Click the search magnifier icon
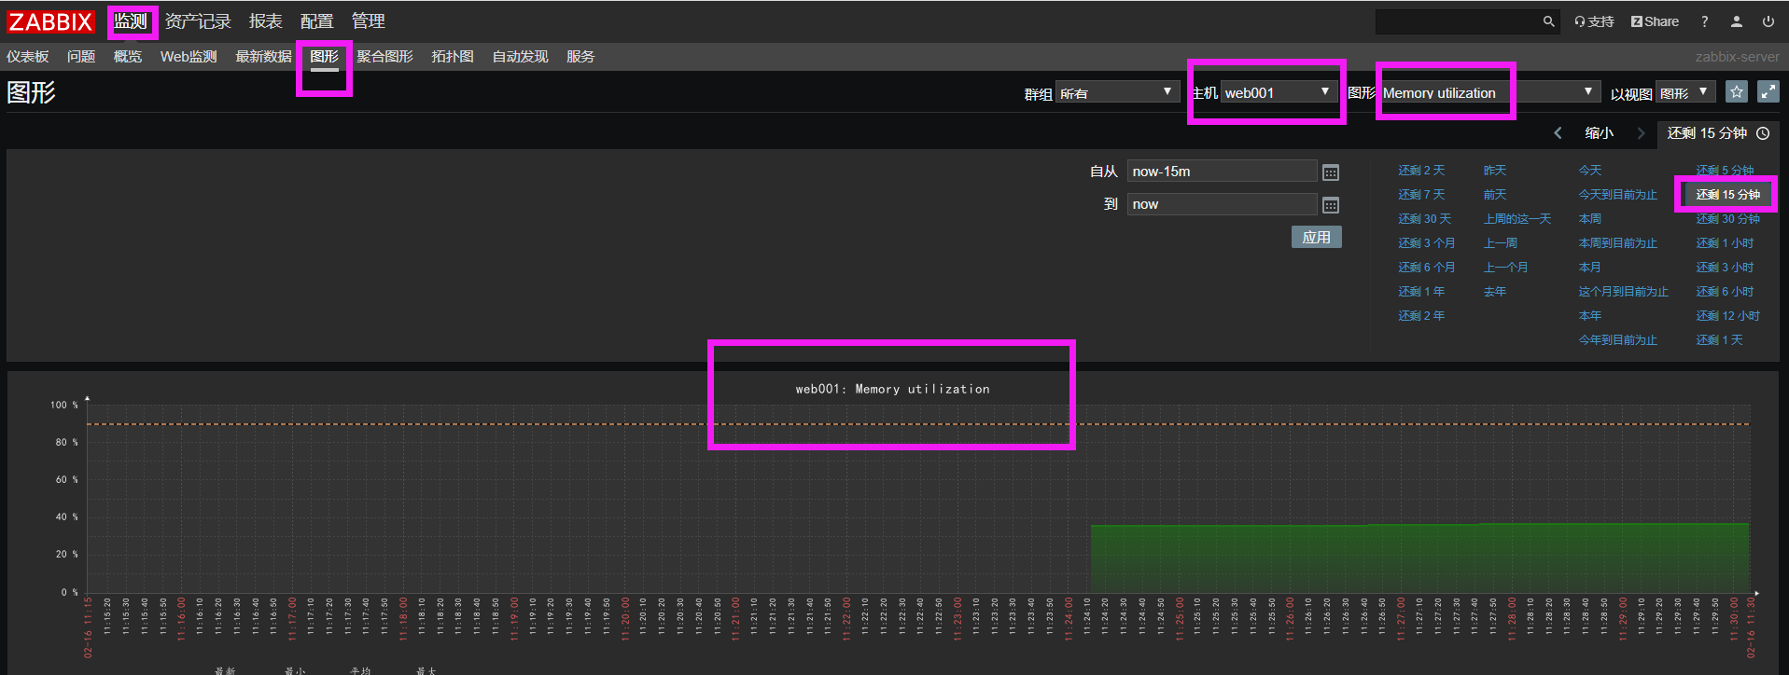Viewport: 1789px width, 675px height. coord(1548,21)
